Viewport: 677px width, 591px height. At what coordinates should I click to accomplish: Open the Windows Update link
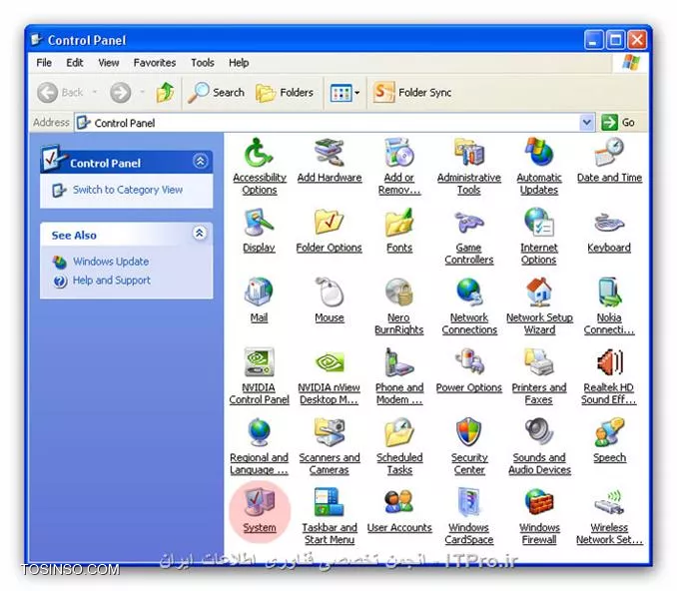click(111, 262)
